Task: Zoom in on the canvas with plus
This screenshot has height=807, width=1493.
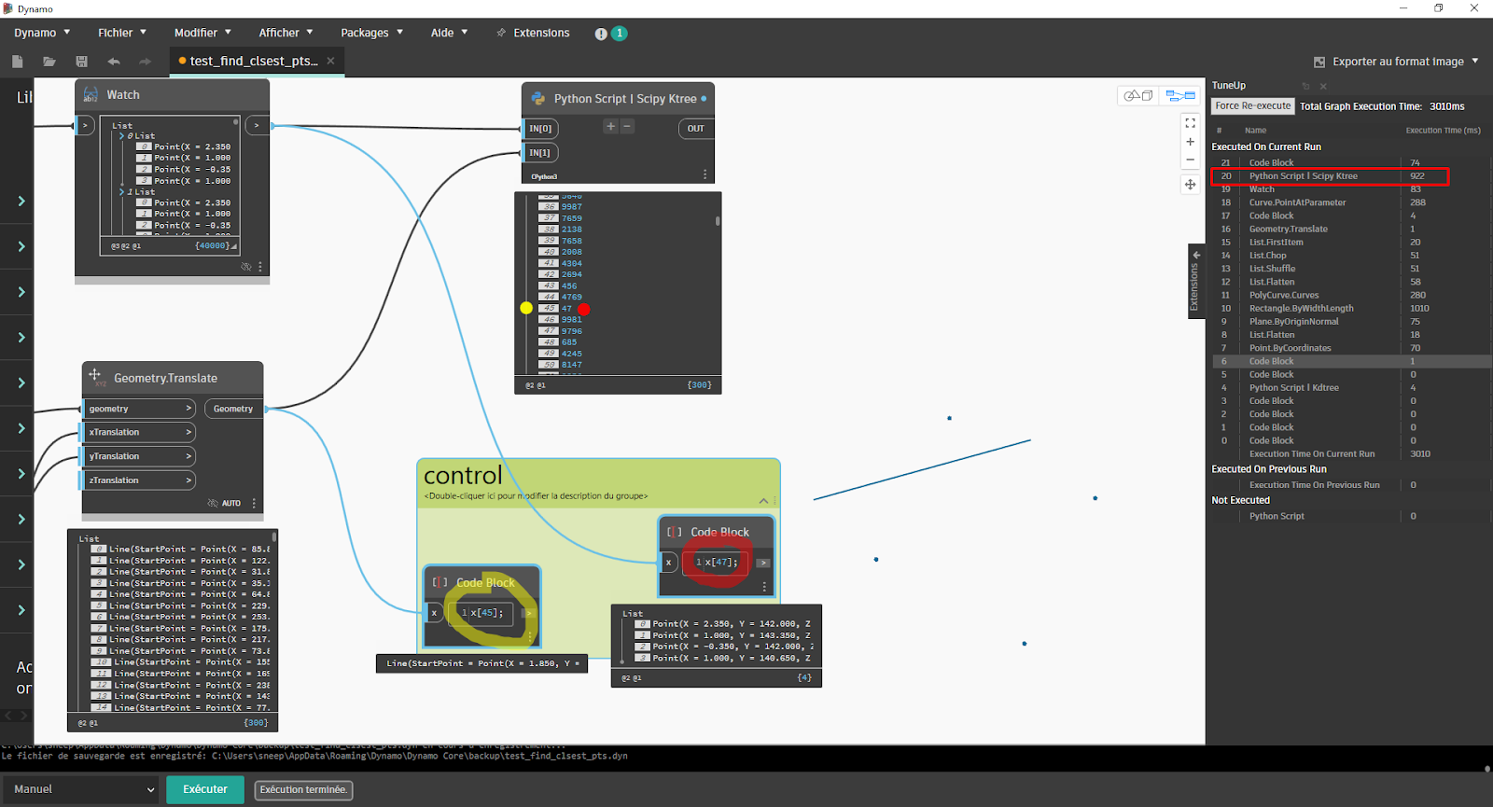Action: [1190, 142]
